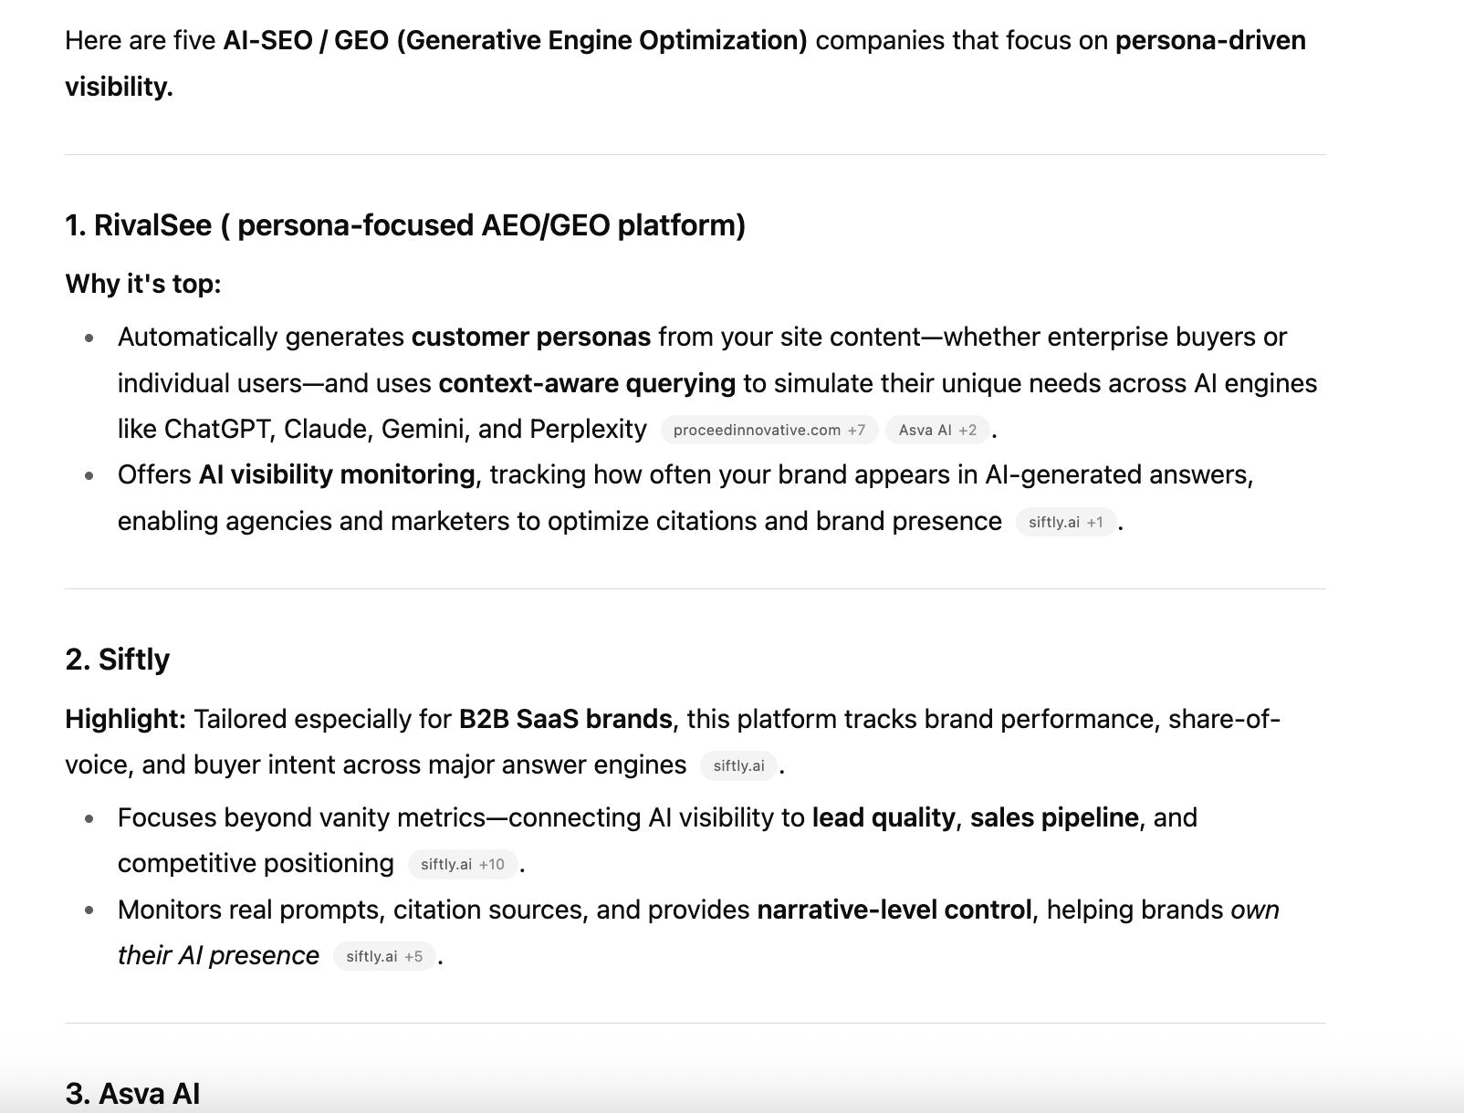Click the bold 'lead quality' text
This screenshot has height=1113, width=1464.
click(883, 817)
